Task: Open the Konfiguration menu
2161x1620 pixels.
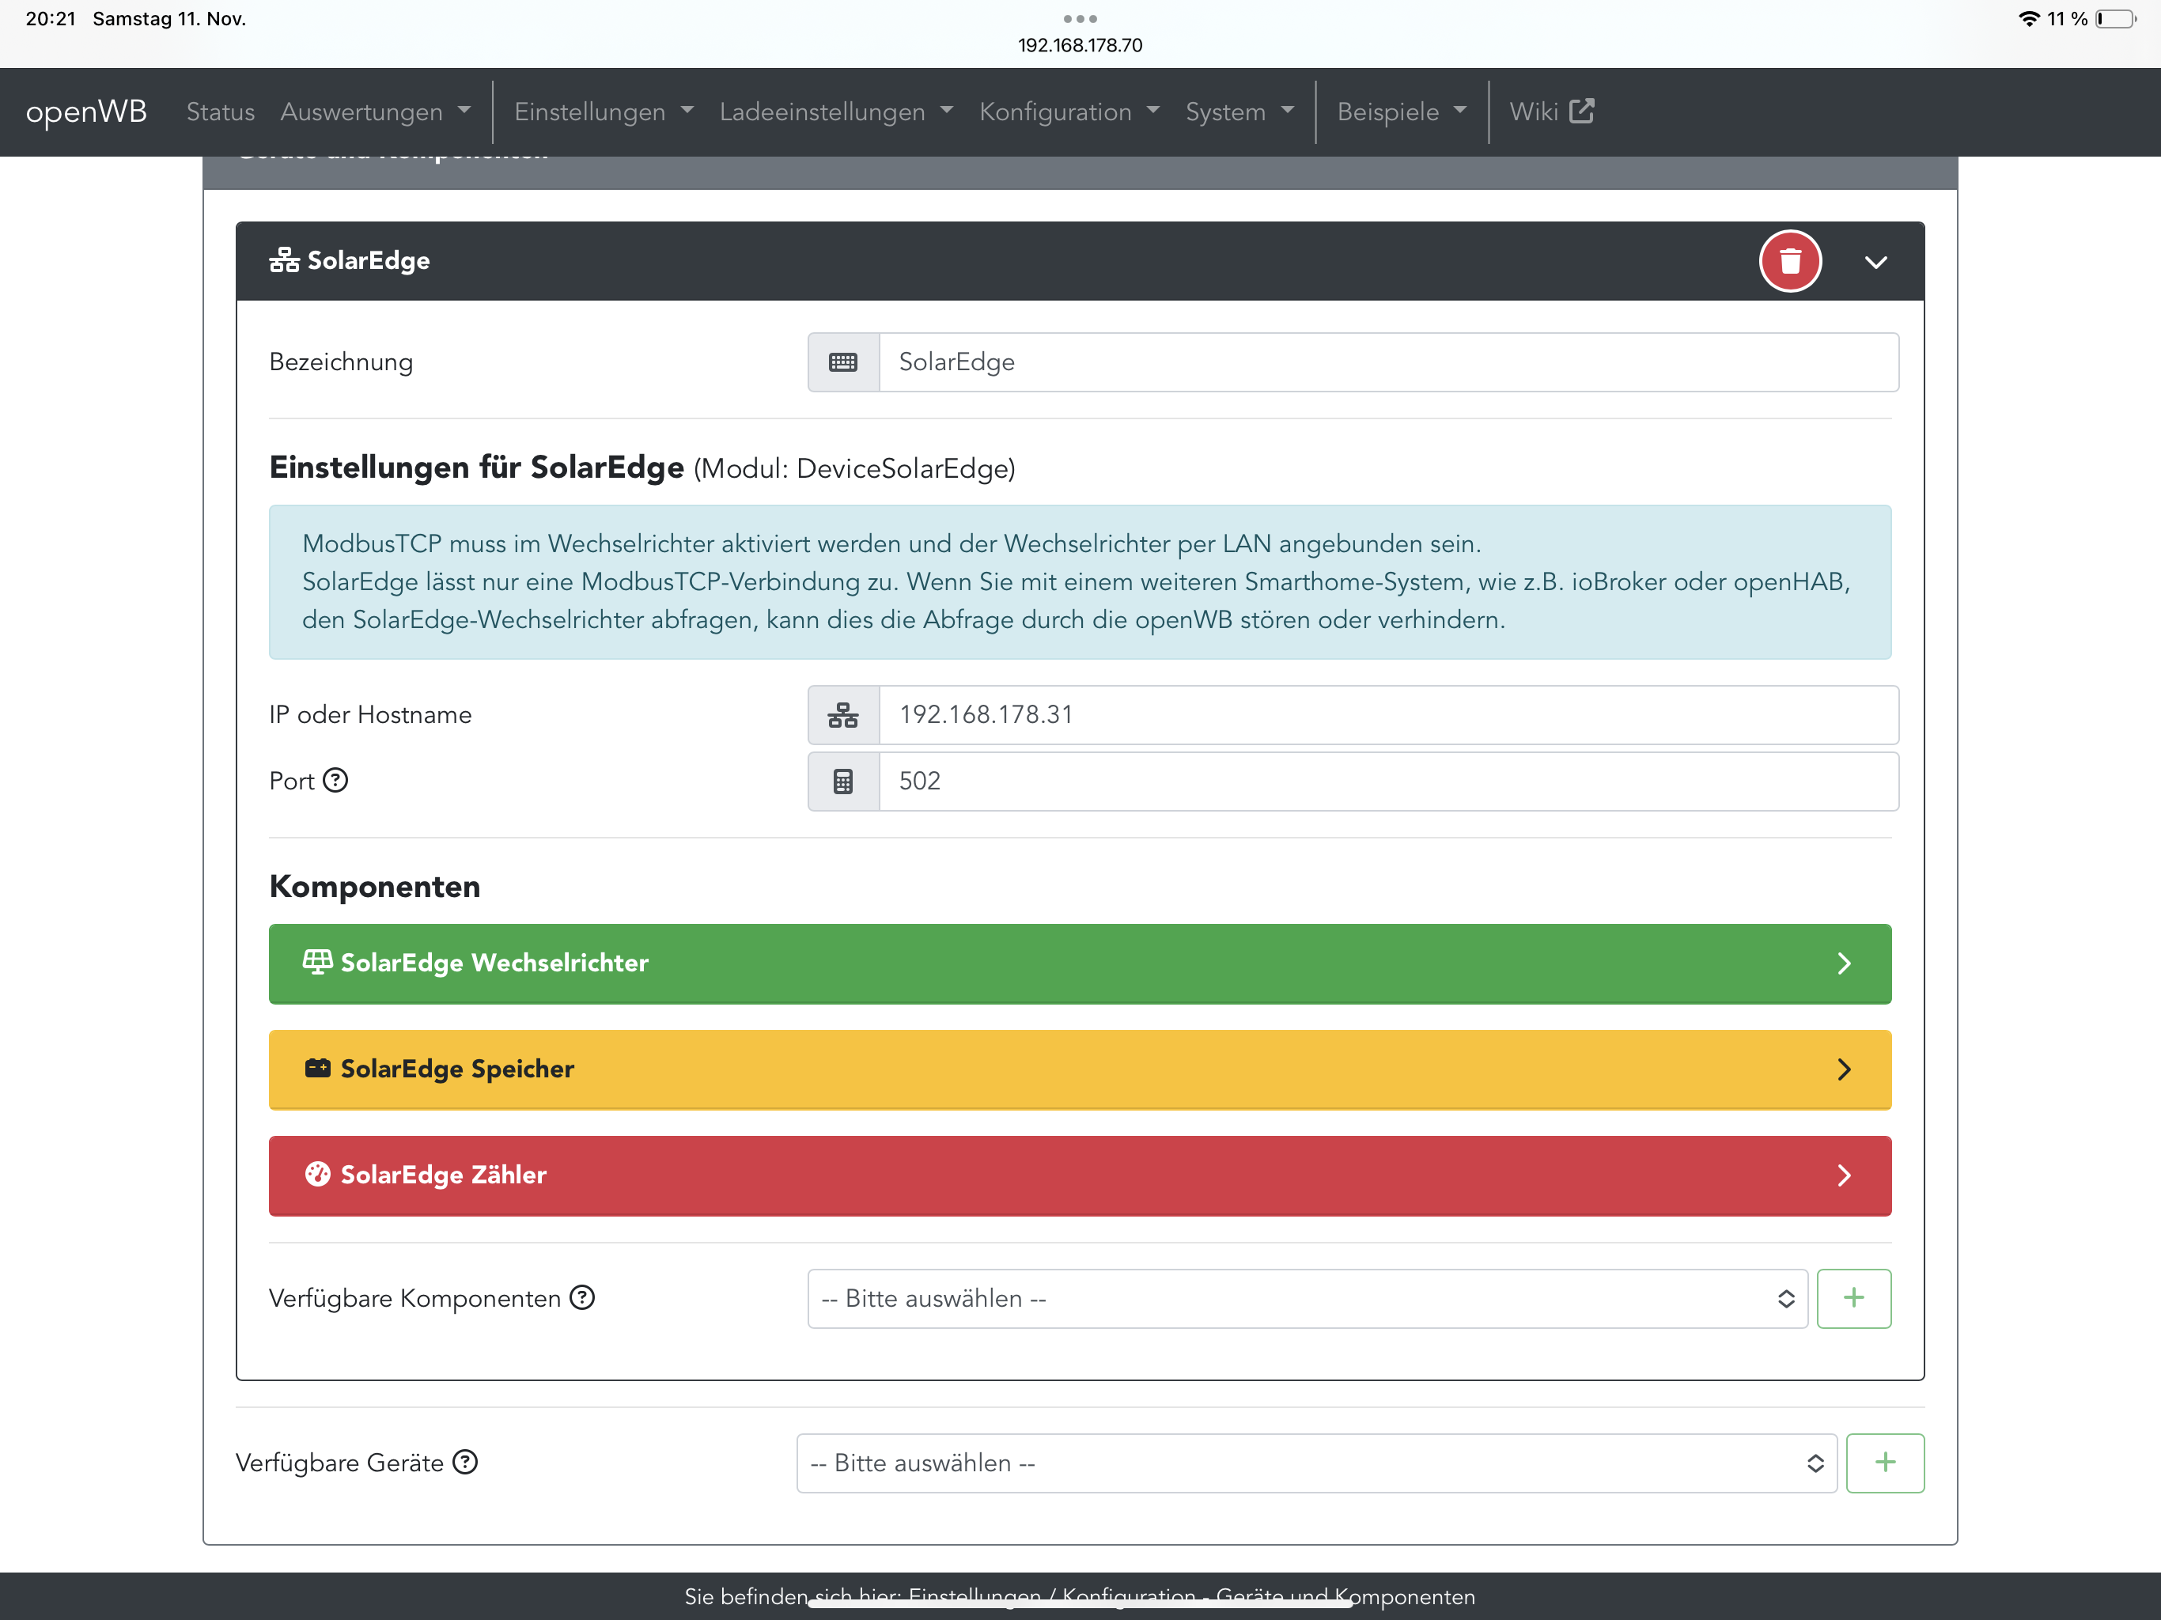Action: point(1069,112)
